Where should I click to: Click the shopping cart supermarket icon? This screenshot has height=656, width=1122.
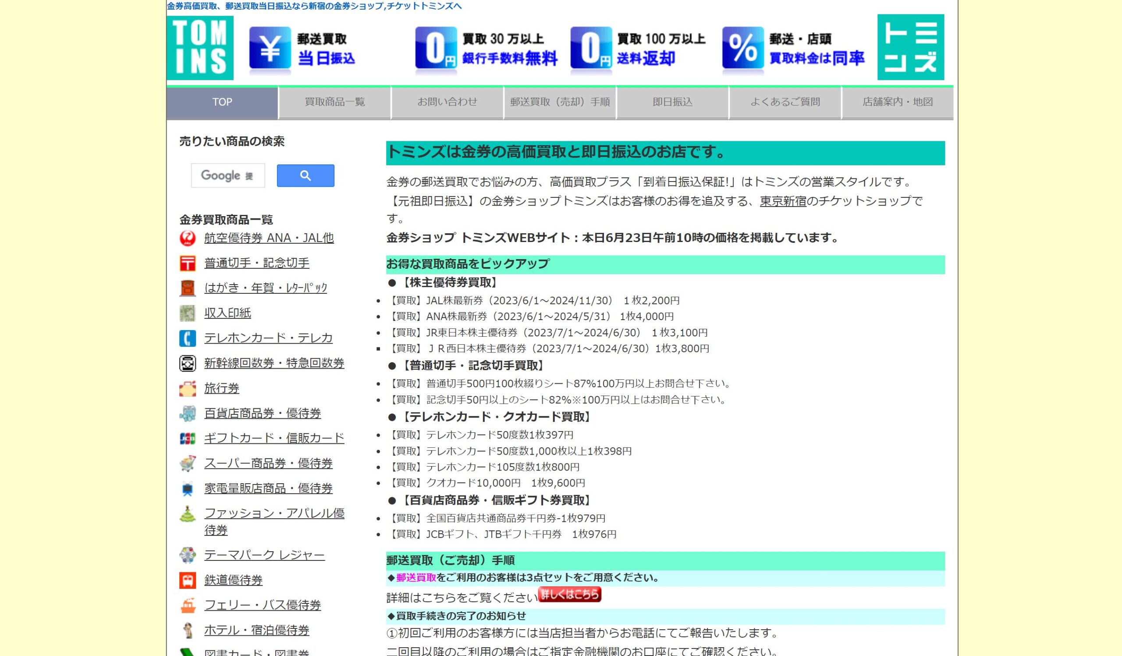(x=188, y=463)
